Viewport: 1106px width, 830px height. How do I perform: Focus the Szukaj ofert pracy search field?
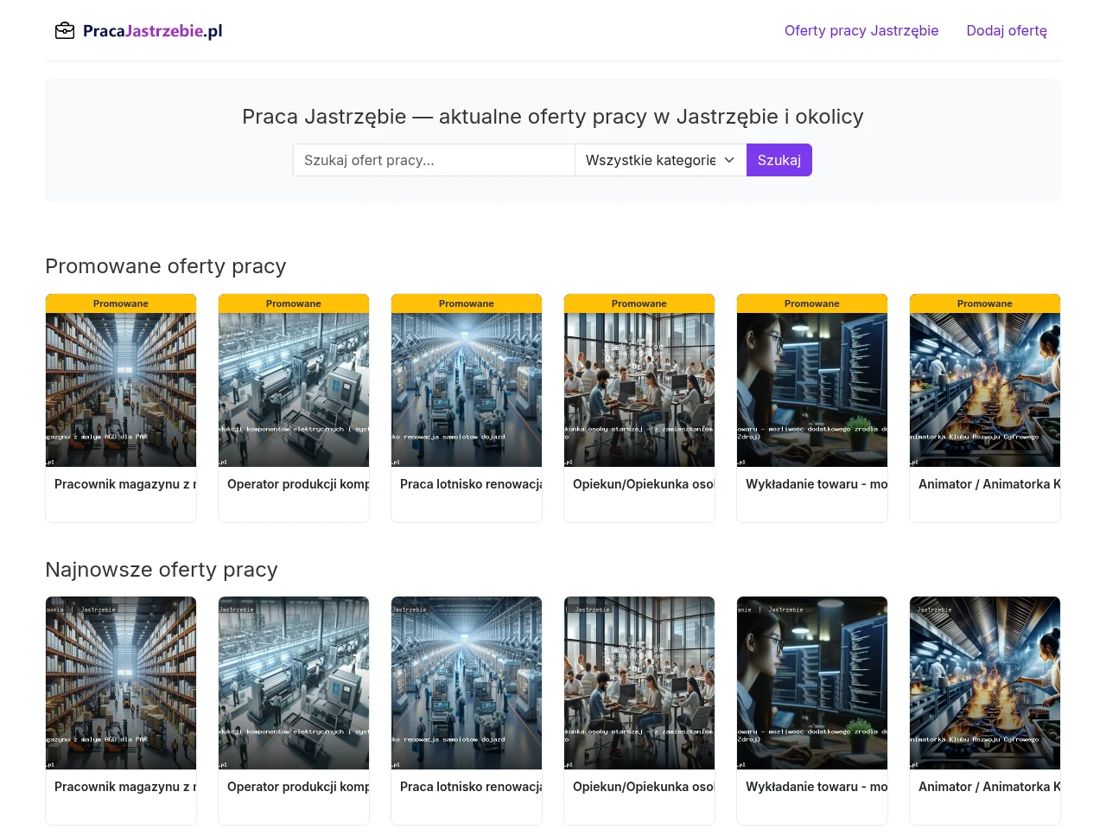[x=434, y=160]
